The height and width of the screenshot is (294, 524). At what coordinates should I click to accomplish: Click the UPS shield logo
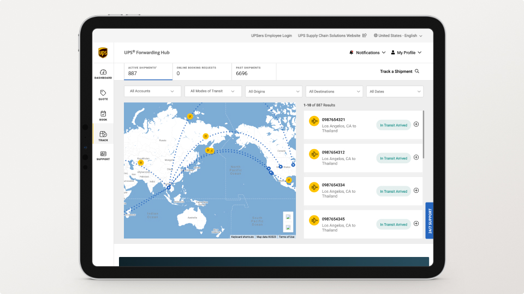tap(103, 53)
